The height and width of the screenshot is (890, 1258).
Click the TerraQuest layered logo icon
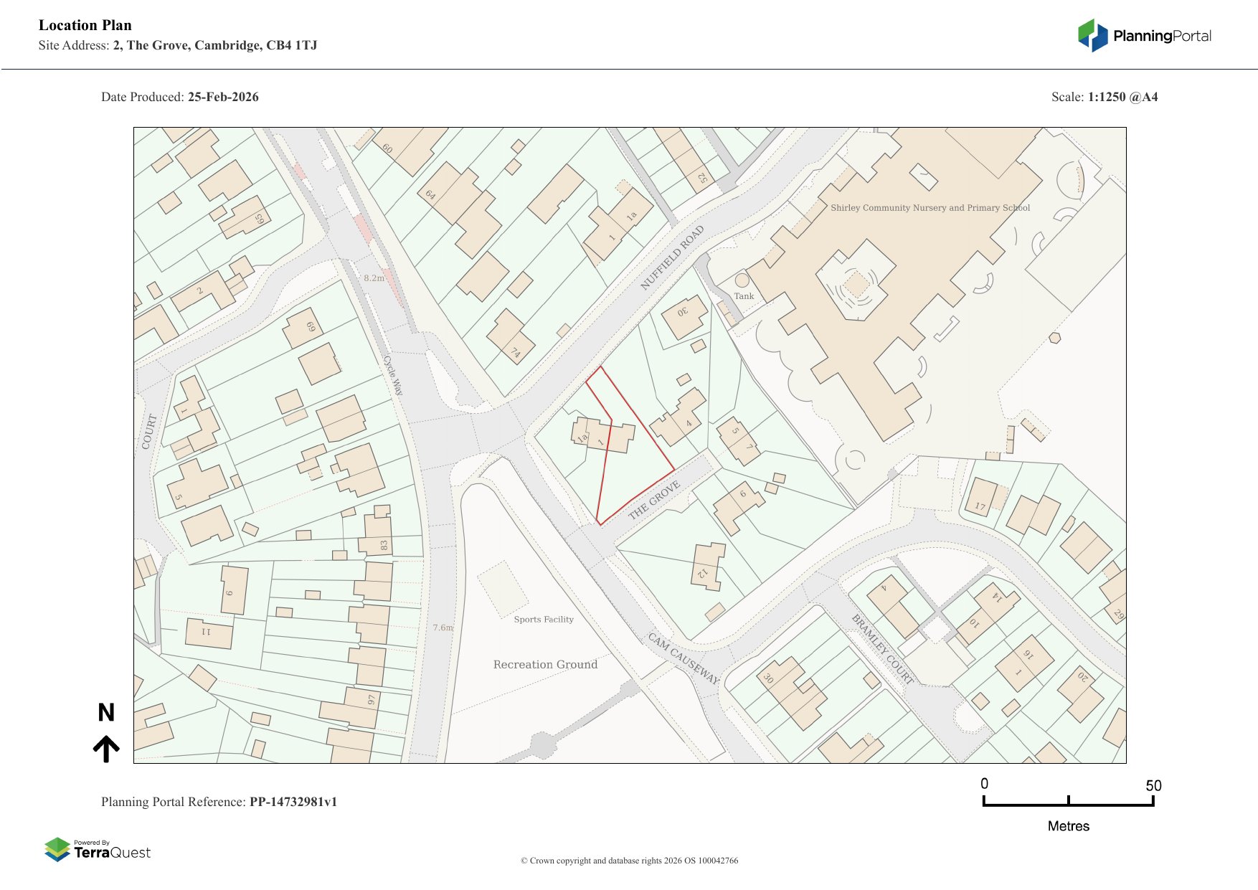coord(57,849)
